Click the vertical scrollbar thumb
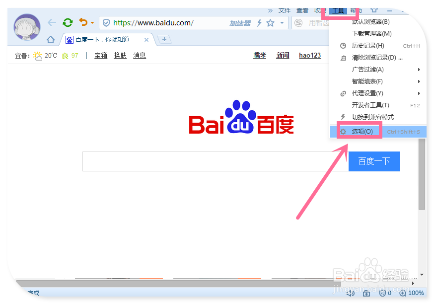Screen dimensions: 434x304 coord(422,174)
